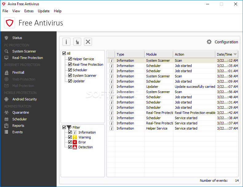The image size is (243, 187).
Task: Open the View menu
Action: tap(16, 11)
